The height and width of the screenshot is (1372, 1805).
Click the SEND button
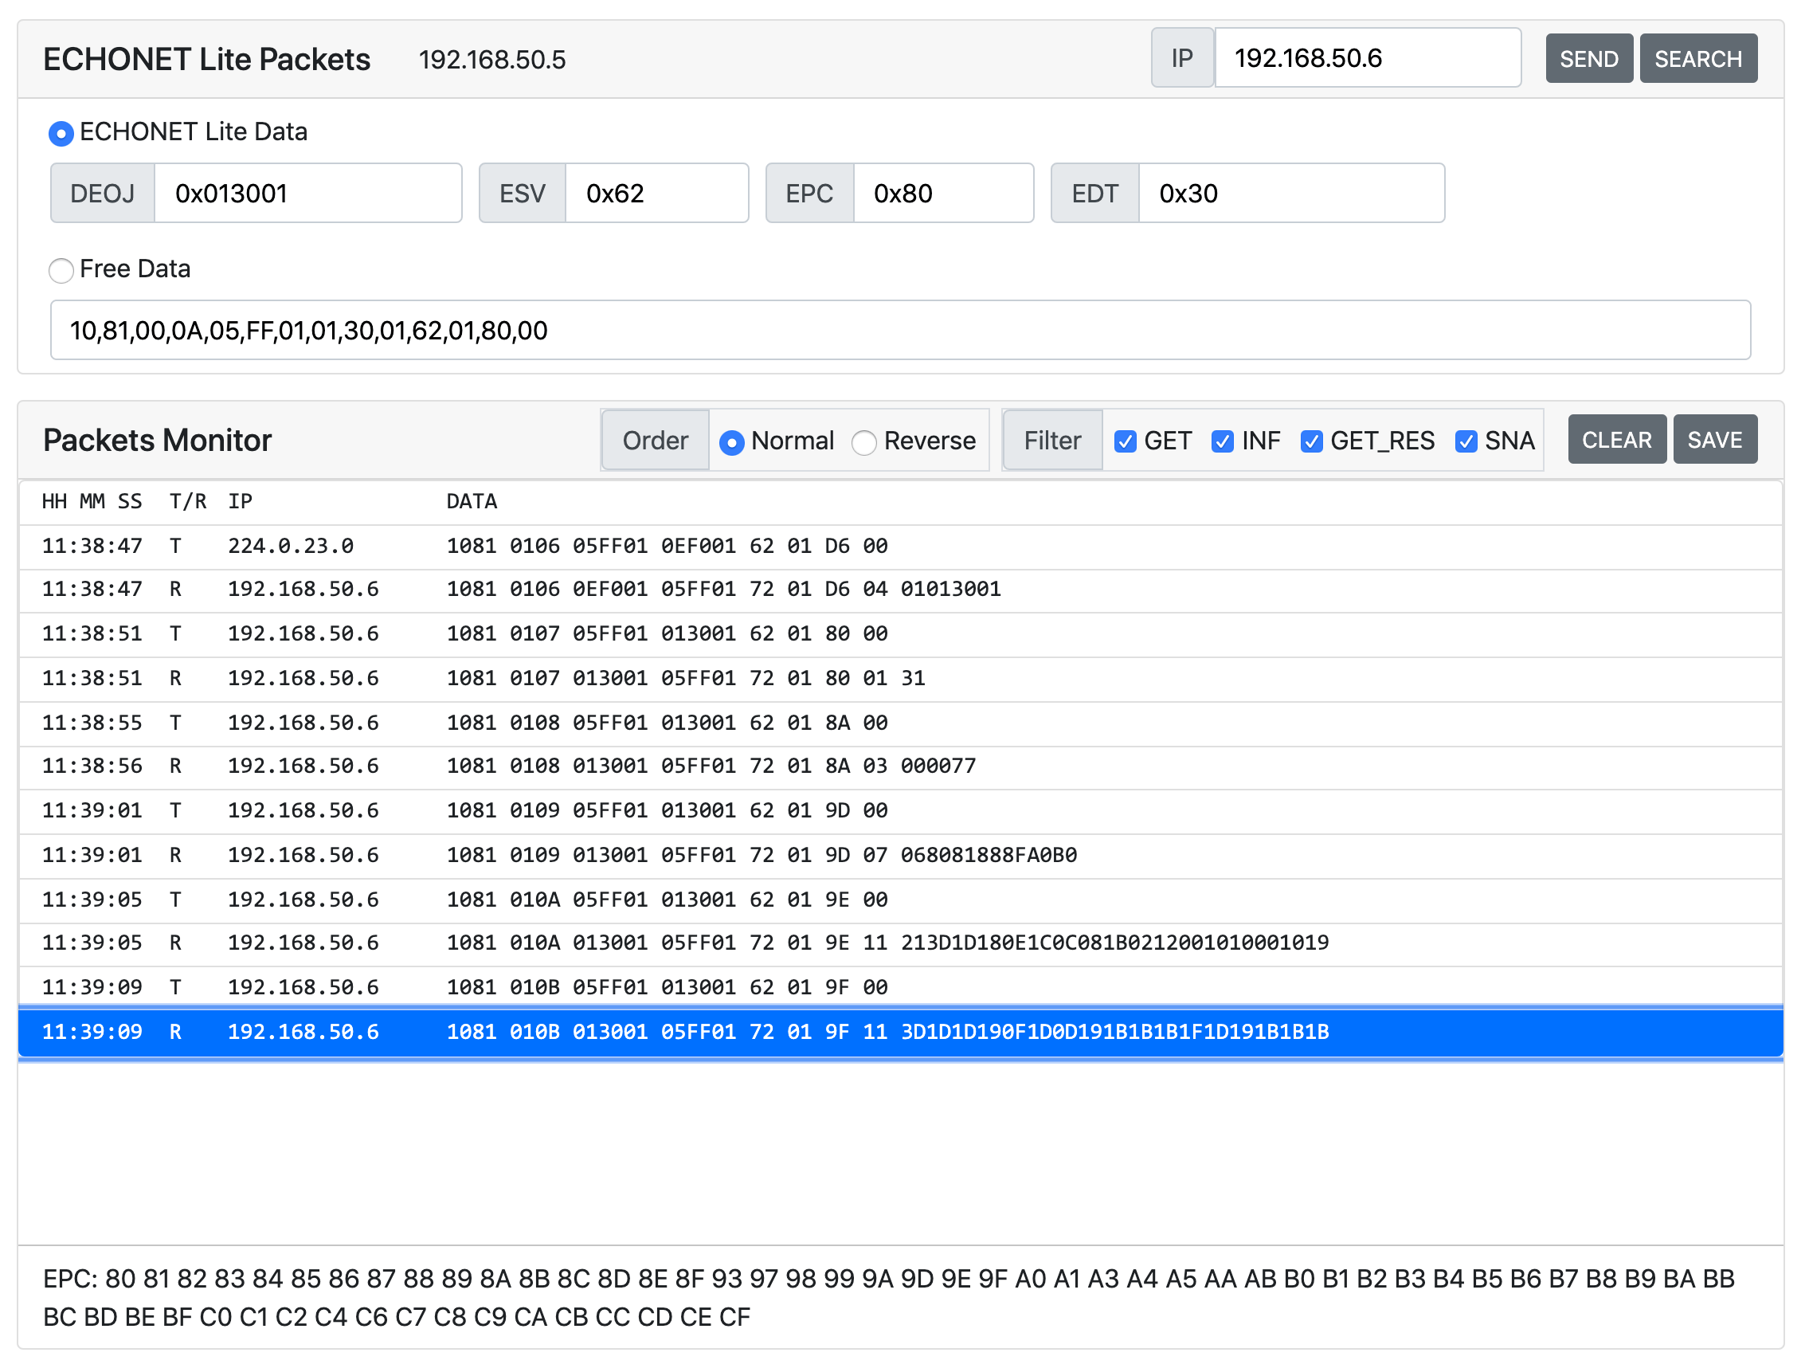[1588, 59]
